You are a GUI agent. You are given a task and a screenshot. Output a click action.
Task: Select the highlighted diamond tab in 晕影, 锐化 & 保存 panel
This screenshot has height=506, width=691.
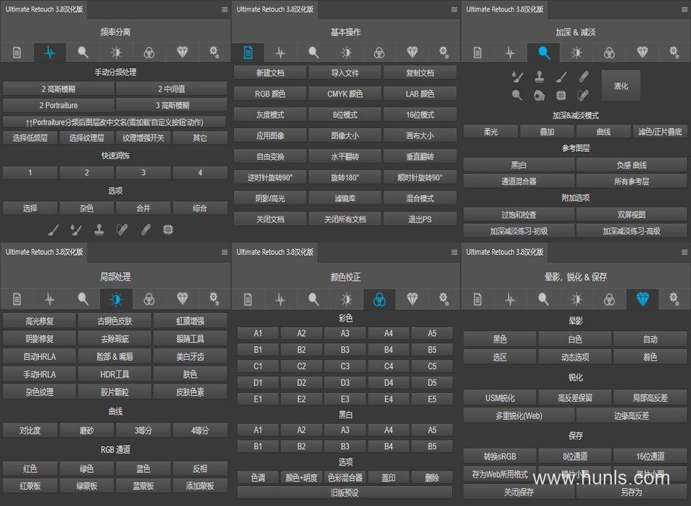tap(643, 299)
